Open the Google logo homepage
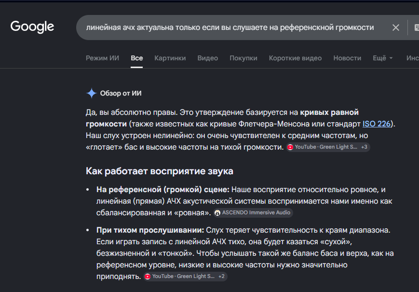Screen dimensions: 419x292 click(32, 27)
